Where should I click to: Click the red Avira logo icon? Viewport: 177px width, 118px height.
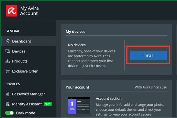pyautogui.click(x=12, y=11)
